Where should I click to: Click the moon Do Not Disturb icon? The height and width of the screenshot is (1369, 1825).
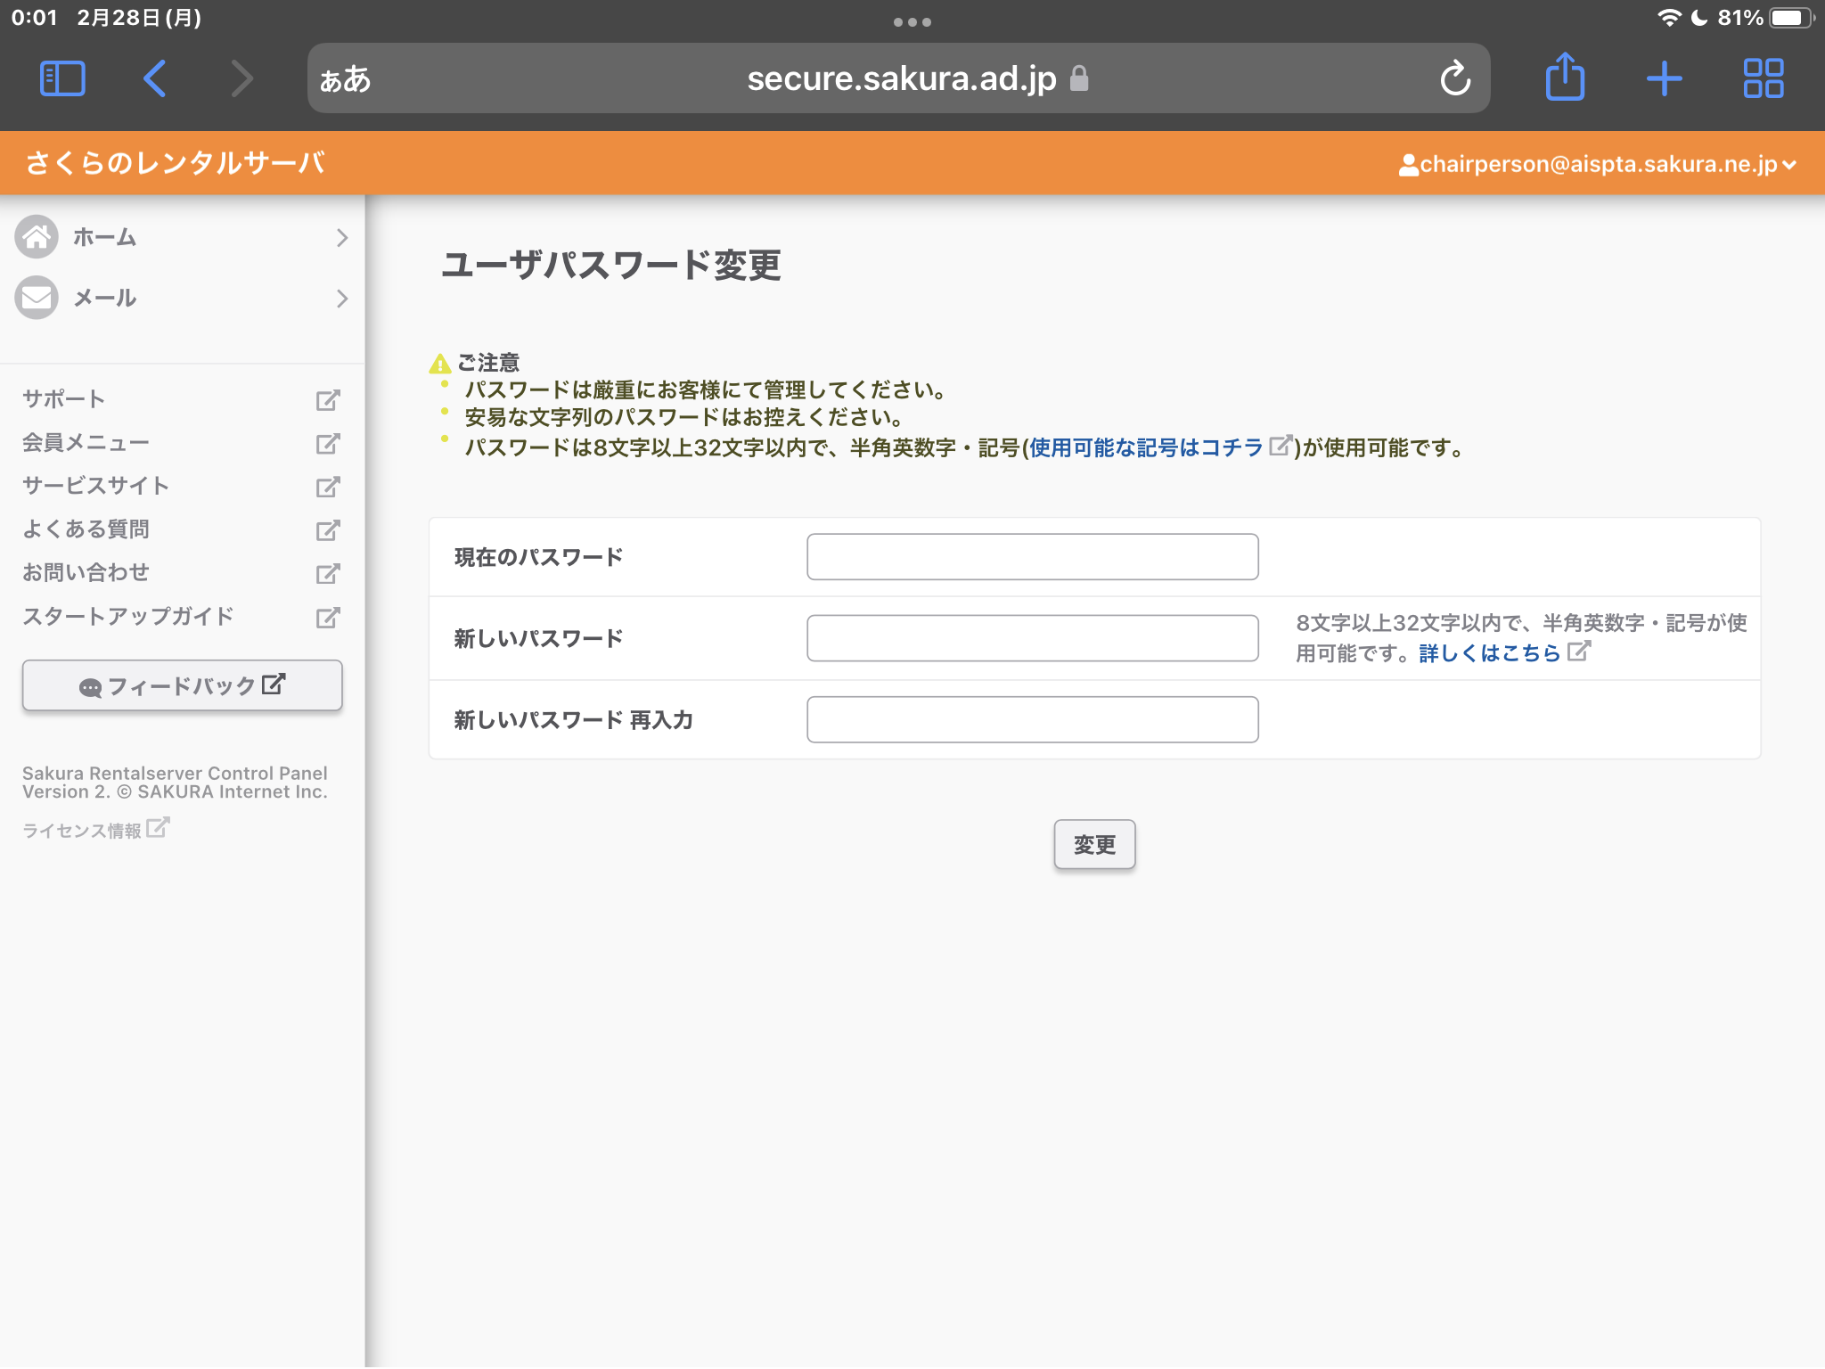[x=1698, y=18]
